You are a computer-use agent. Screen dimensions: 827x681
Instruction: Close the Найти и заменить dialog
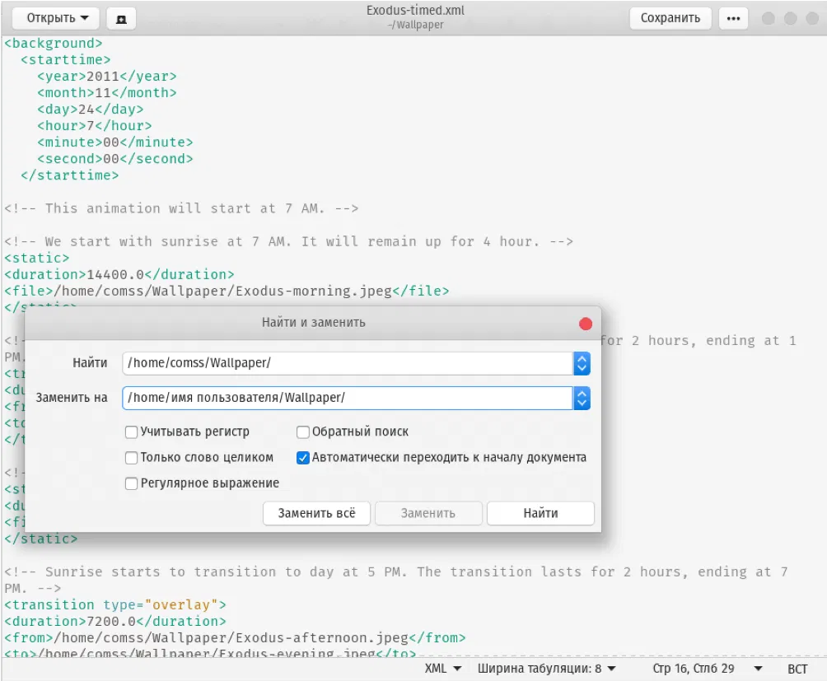pyautogui.click(x=585, y=324)
